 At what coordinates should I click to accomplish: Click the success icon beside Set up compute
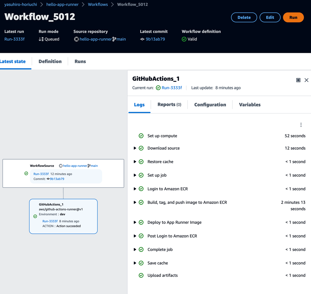[x=141, y=136]
